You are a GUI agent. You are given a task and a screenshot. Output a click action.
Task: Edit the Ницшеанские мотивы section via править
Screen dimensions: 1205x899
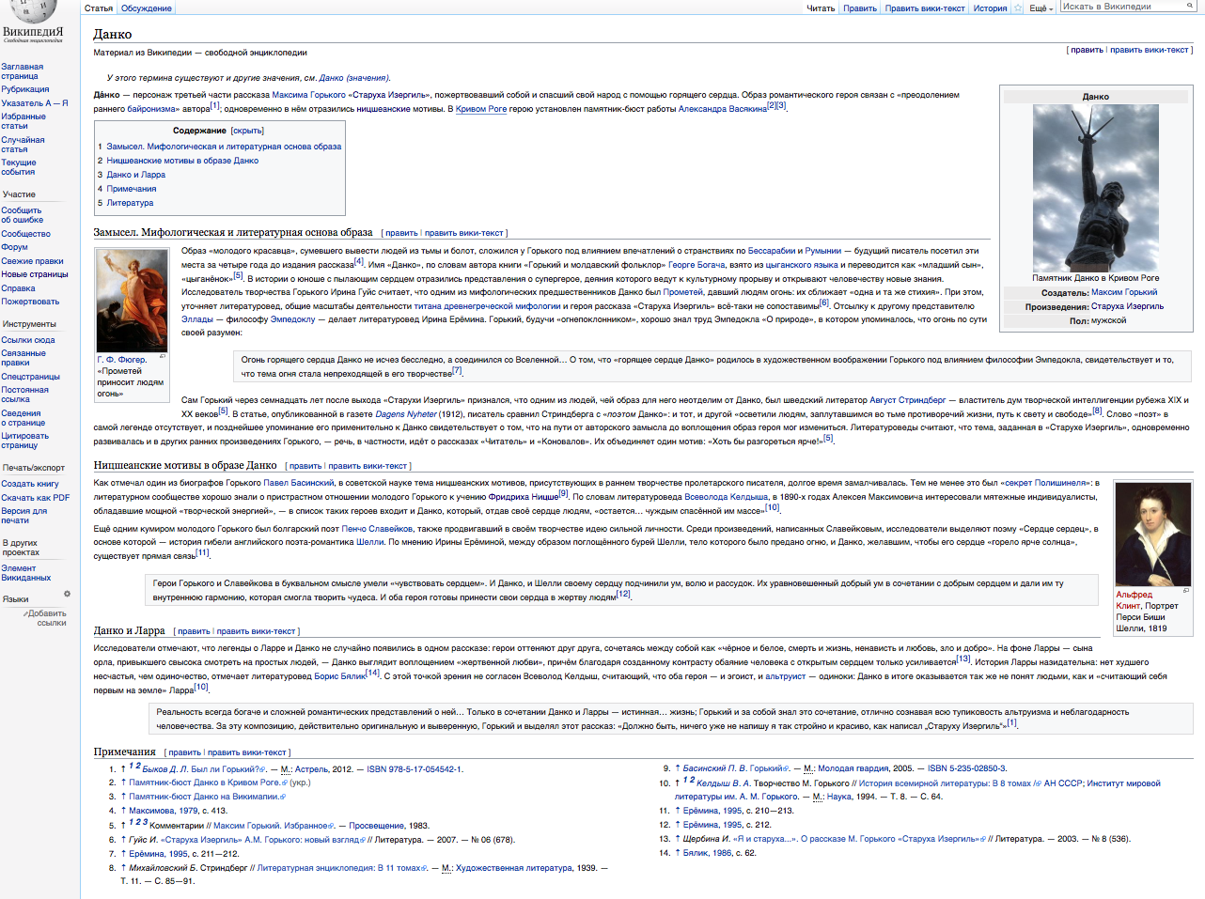(x=305, y=466)
